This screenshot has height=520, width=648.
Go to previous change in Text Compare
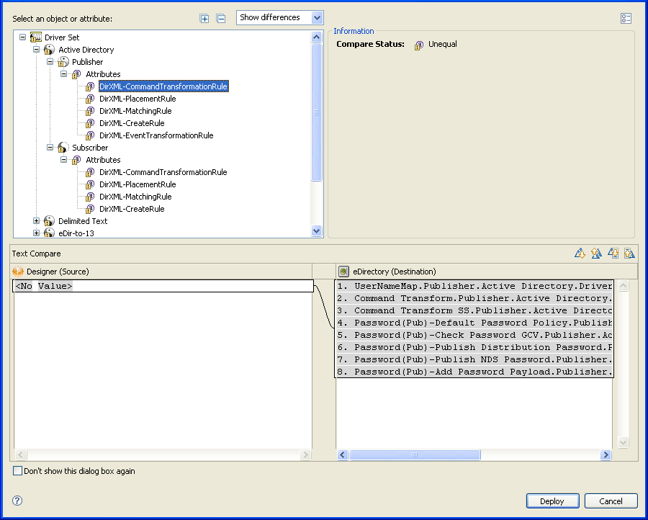629,254
